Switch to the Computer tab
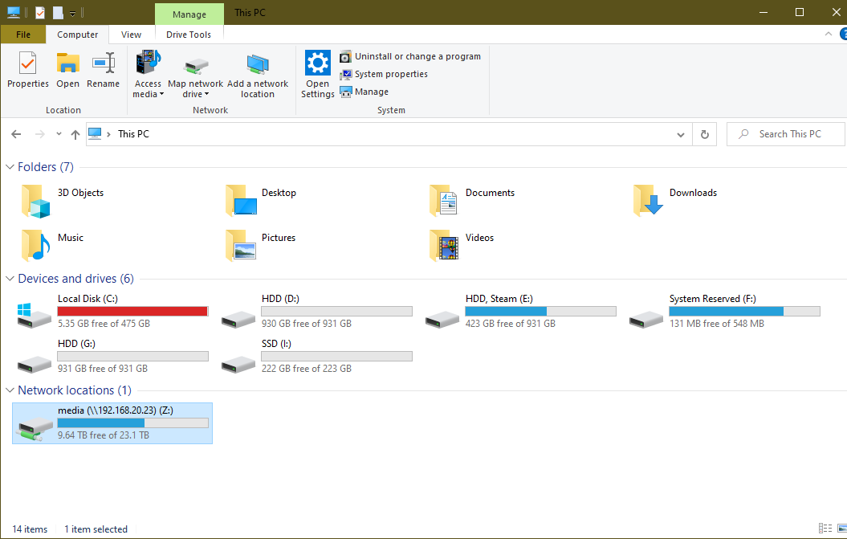 (x=77, y=35)
